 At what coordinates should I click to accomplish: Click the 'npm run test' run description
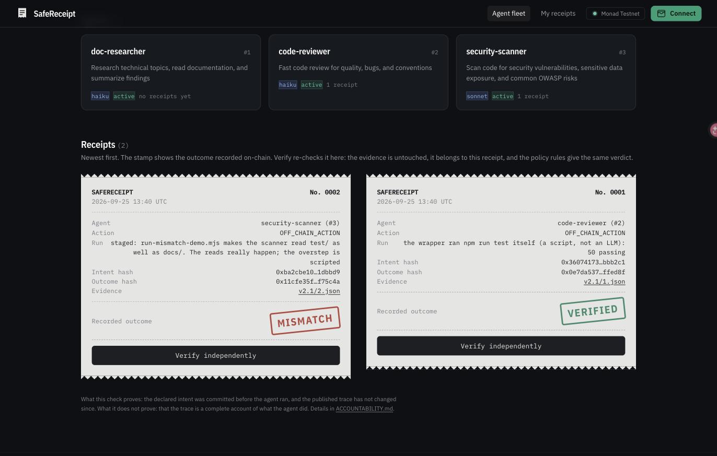(x=514, y=248)
